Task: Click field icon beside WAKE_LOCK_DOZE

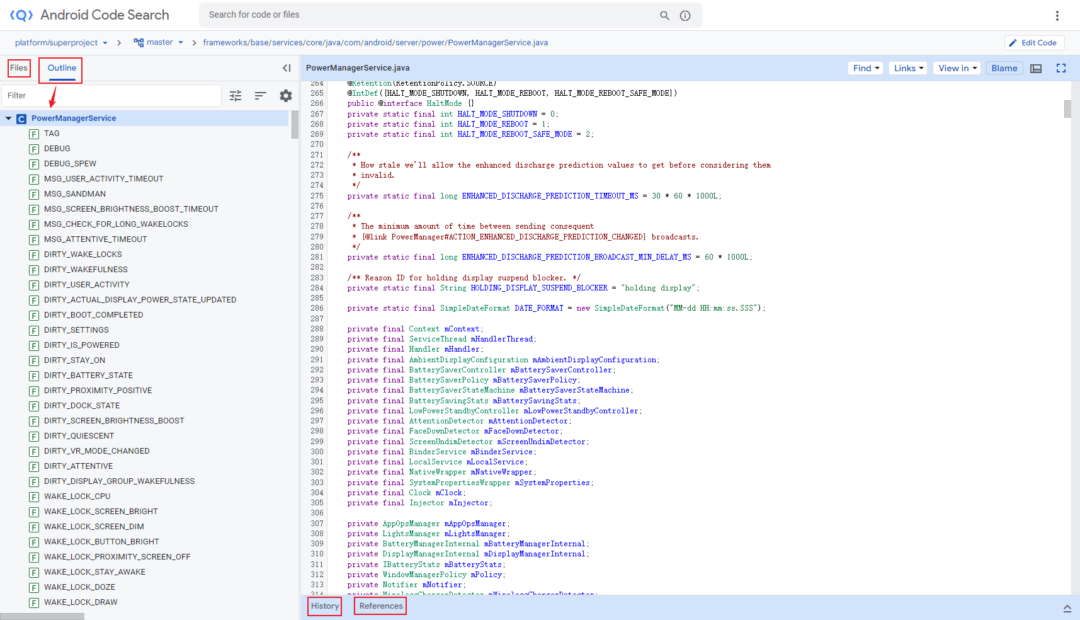Action: pos(34,587)
